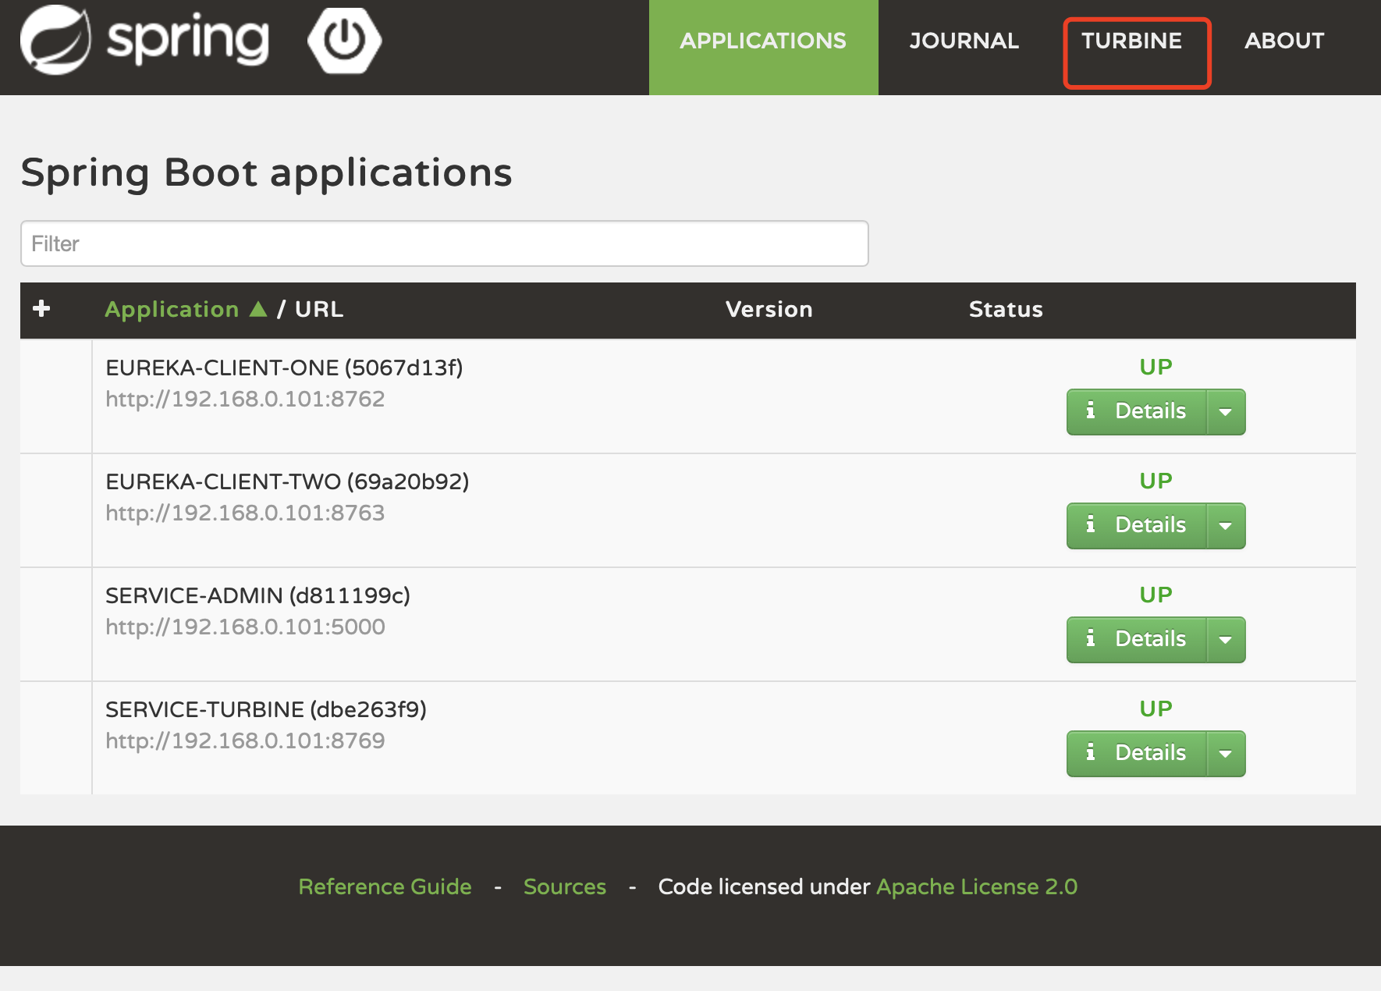The height and width of the screenshot is (991, 1381).
Task: Open Details for SERVICE-ADMIN
Action: coord(1137,639)
